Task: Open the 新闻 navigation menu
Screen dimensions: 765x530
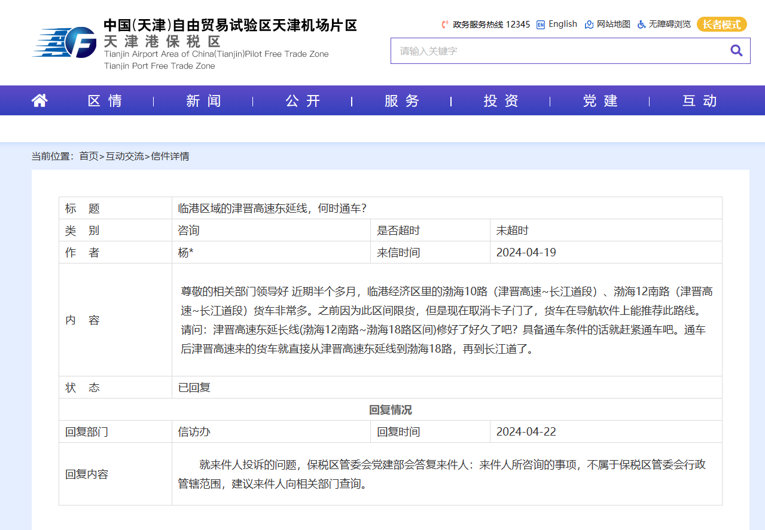Action: (203, 101)
